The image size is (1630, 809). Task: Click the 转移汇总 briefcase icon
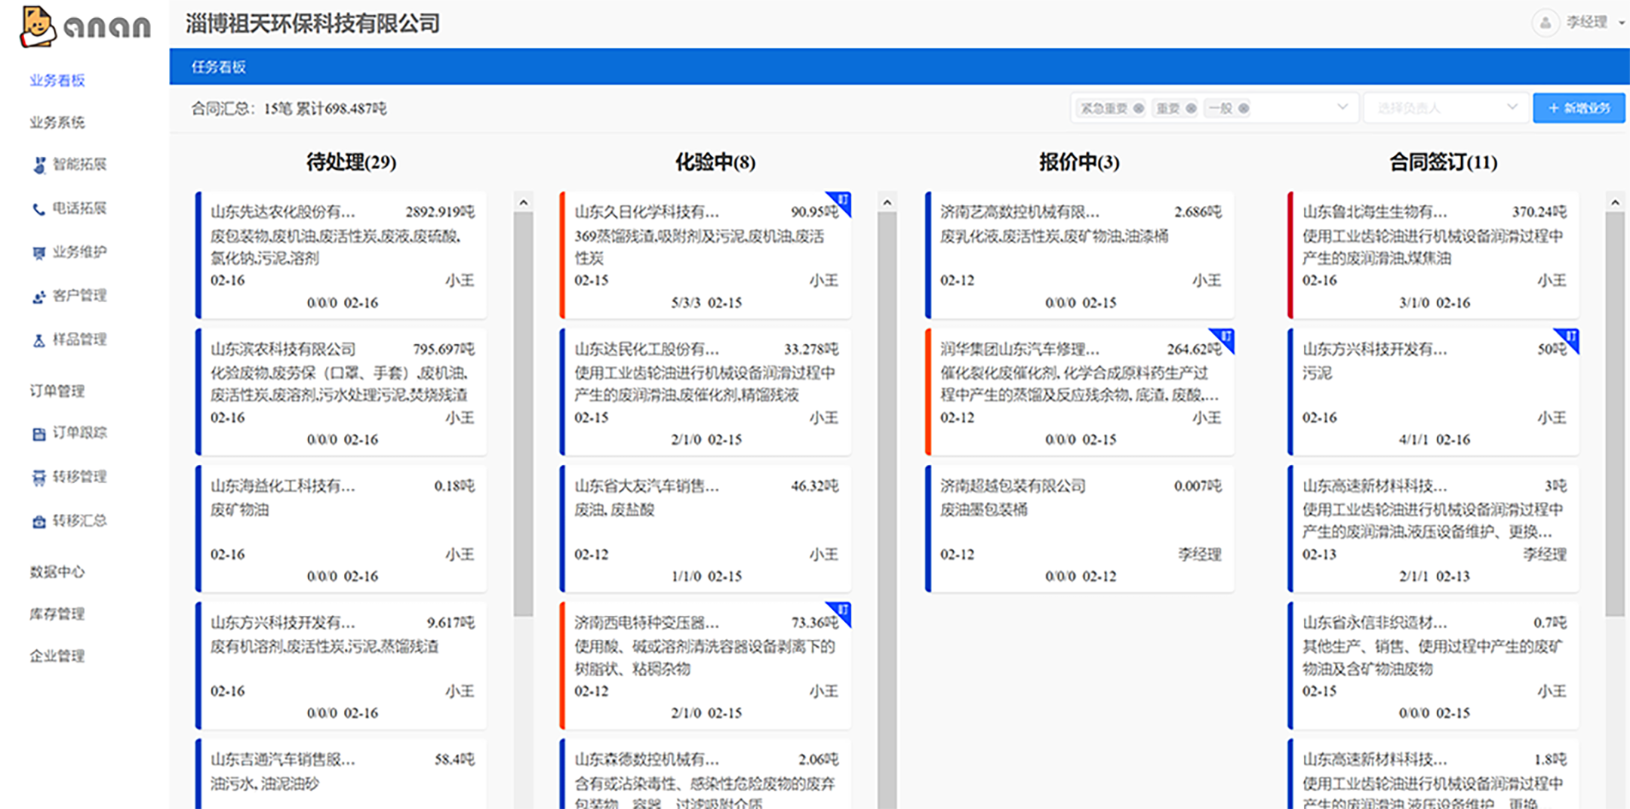click(39, 521)
